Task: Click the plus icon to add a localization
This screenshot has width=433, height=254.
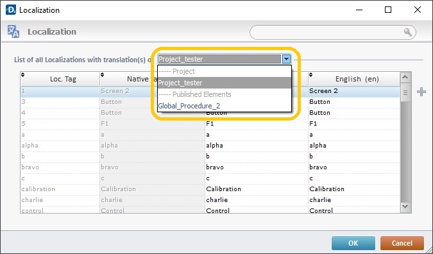Action: point(421,92)
